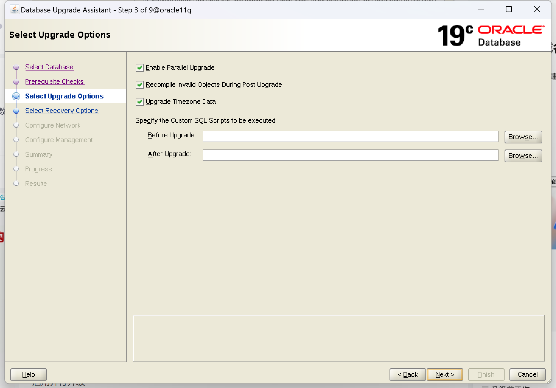Close the Database Upgrade Assistant window
The width and height of the screenshot is (556, 388).
coord(537,9)
